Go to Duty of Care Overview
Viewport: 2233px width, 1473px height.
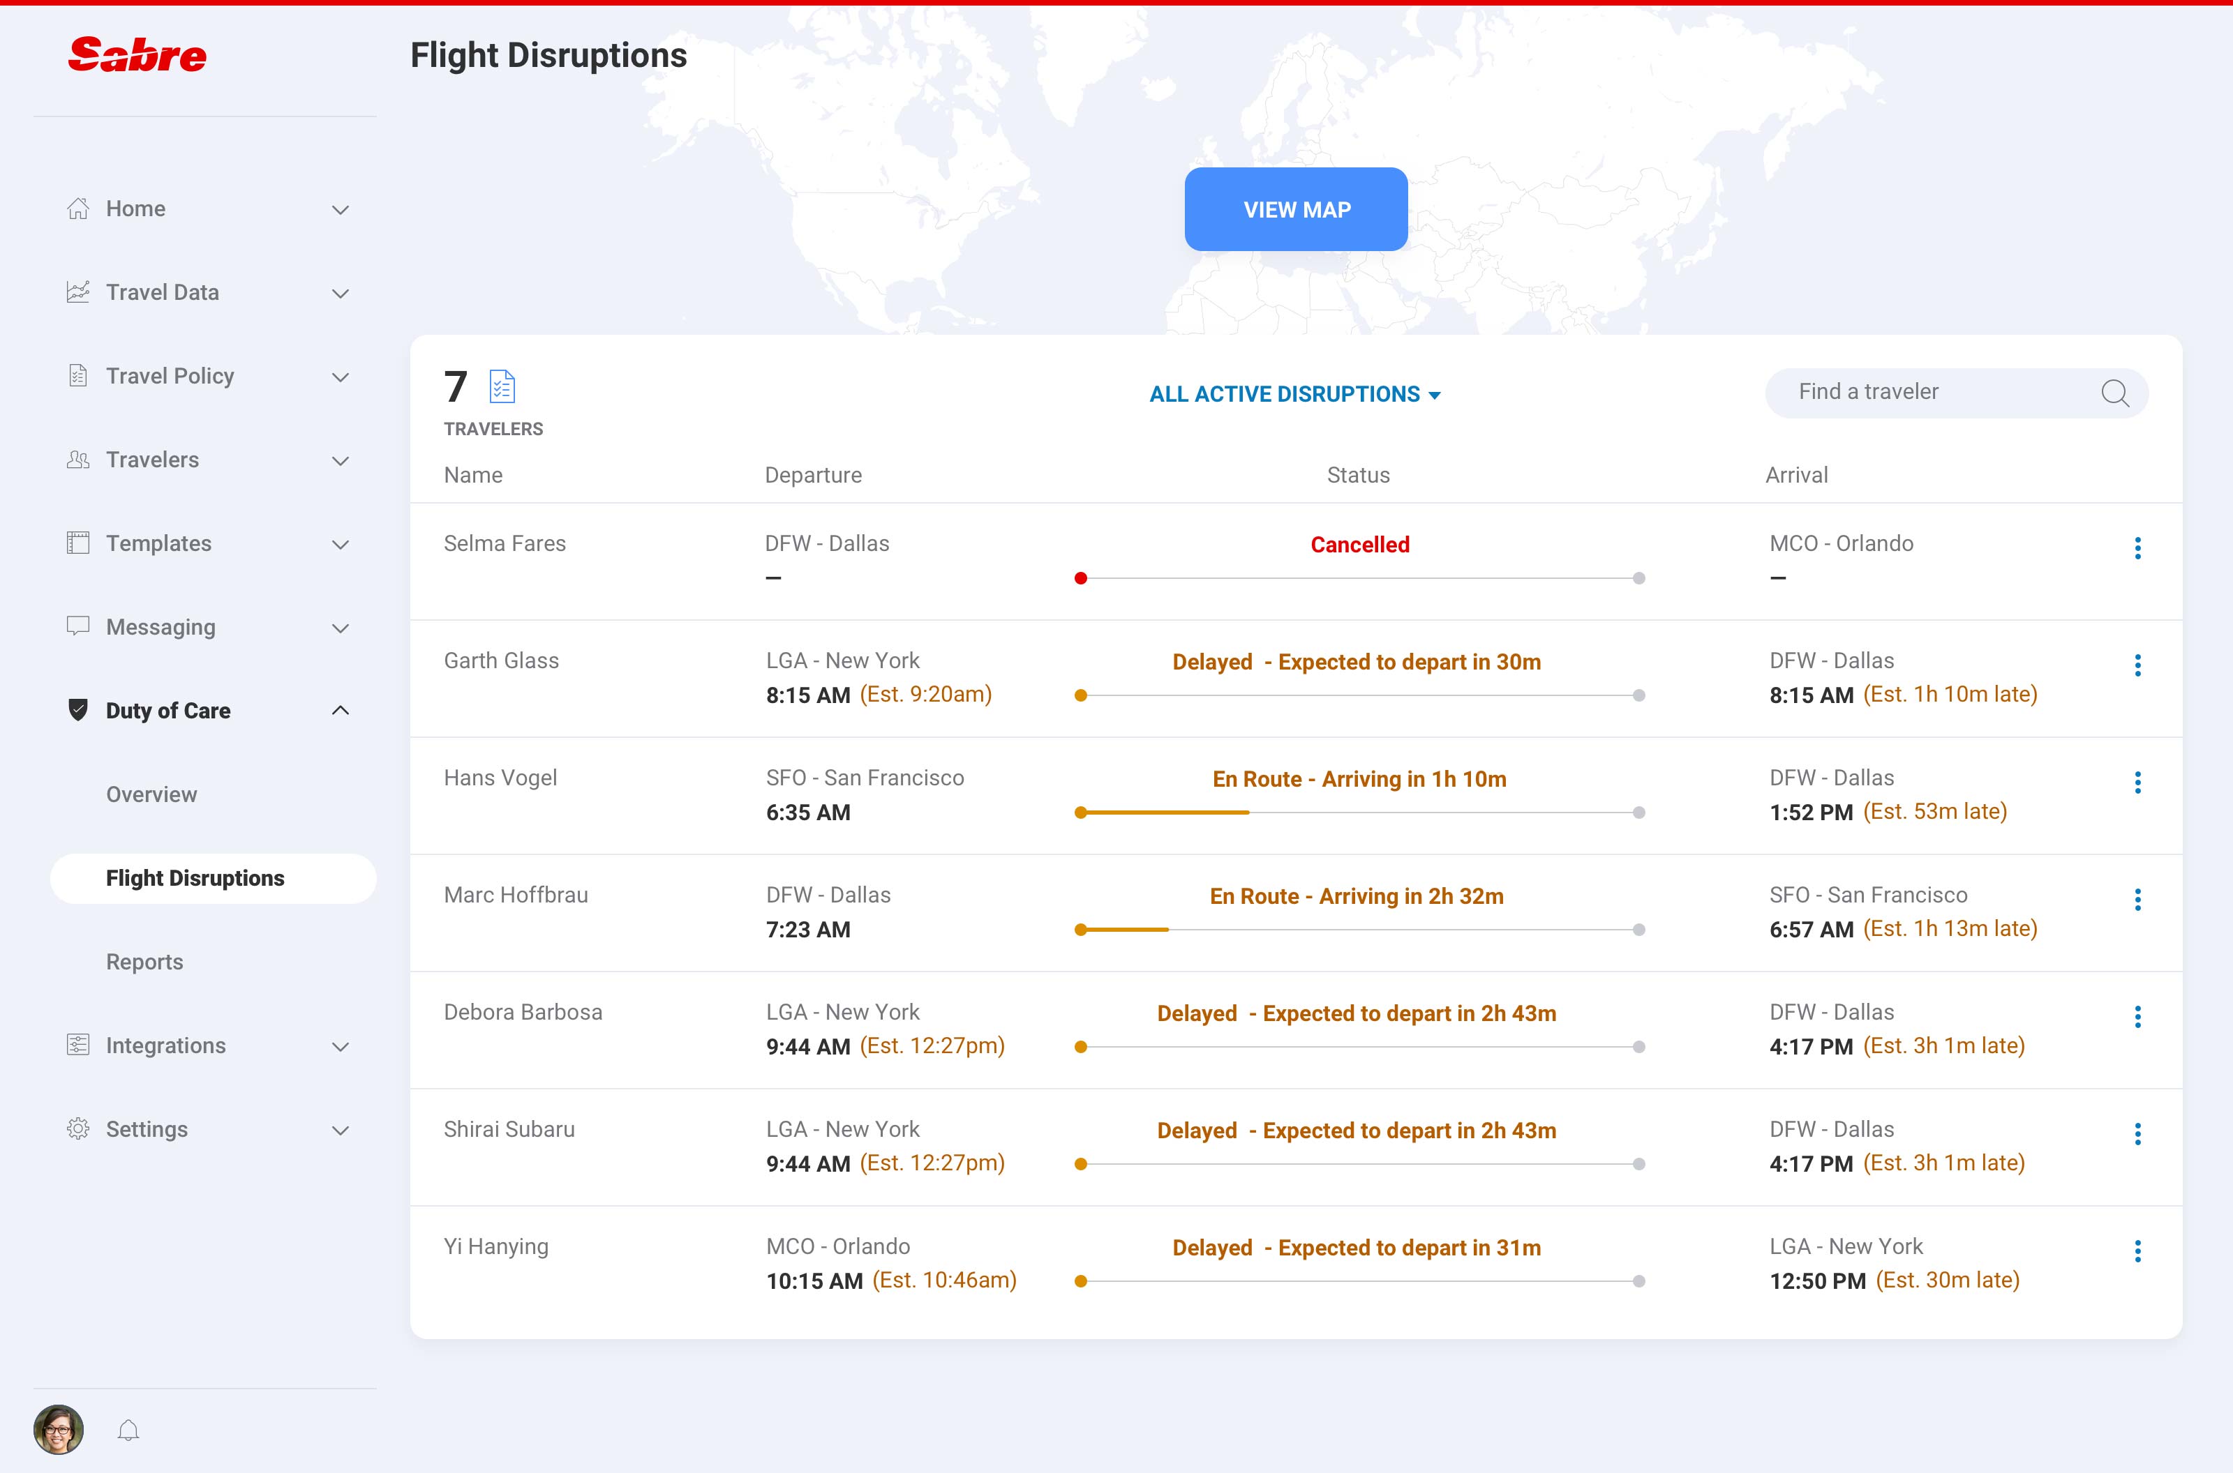tap(151, 795)
